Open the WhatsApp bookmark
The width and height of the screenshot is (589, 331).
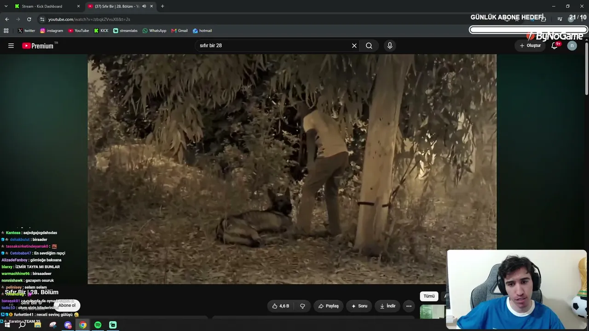pos(154,31)
